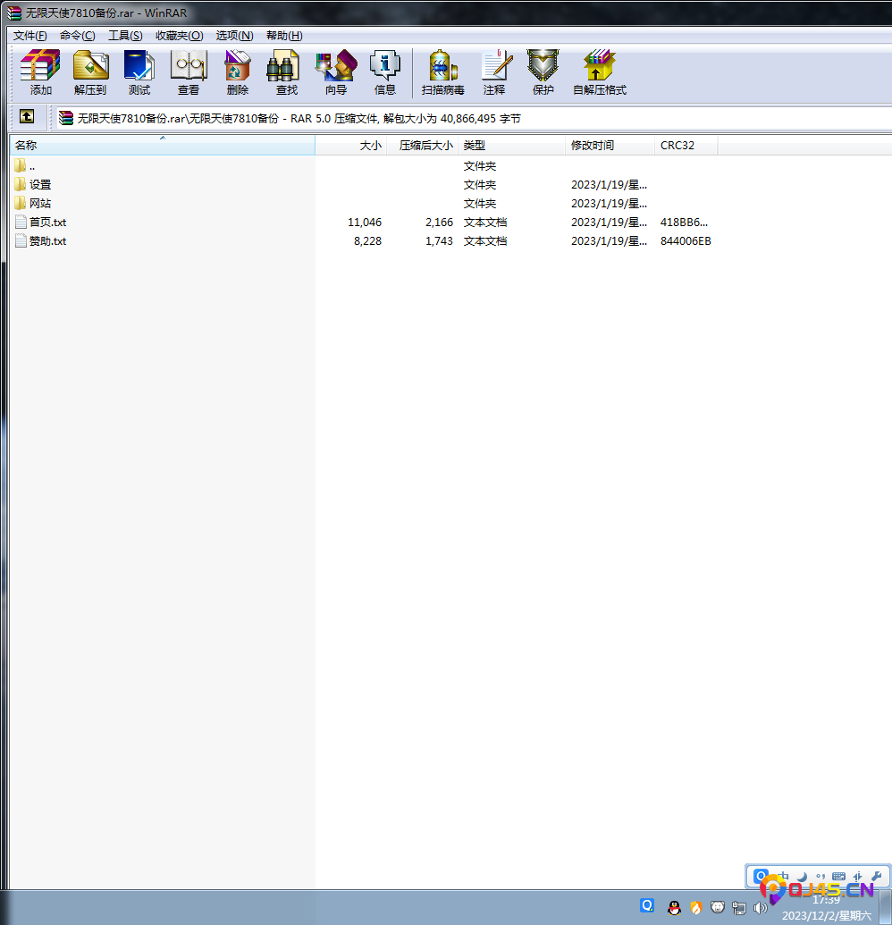The image size is (892, 925).
Task: Click the size 8,228 of 赞助.txt
Action: coord(367,241)
